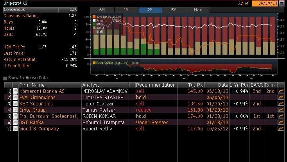Viewport: 287px width, 162px height.
Task: Switch chart to 6M range
Action: point(102,10)
